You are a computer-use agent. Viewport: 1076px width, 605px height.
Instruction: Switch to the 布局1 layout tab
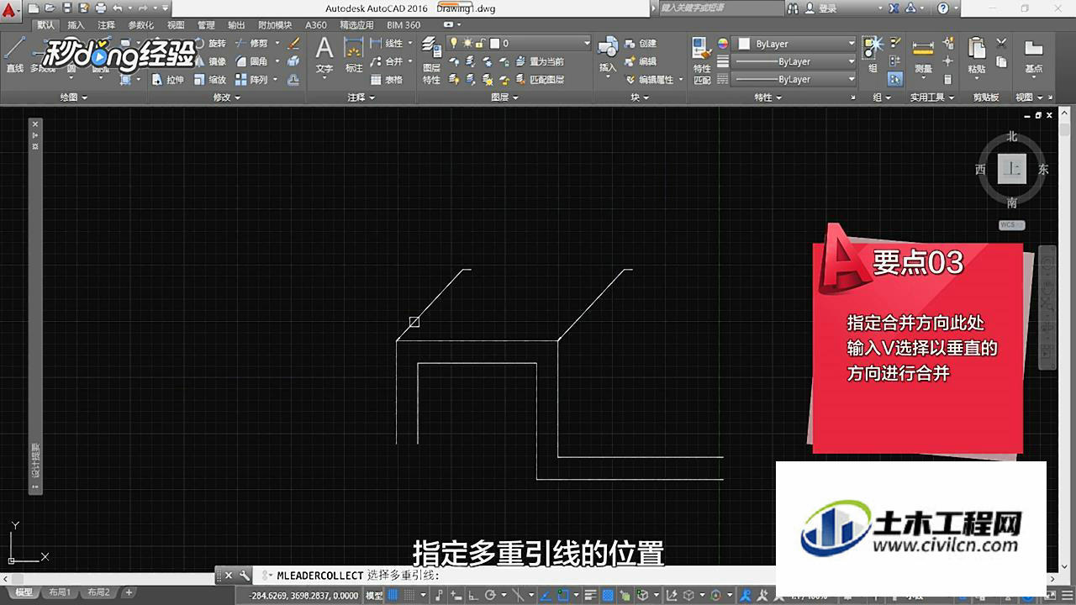coord(61,592)
